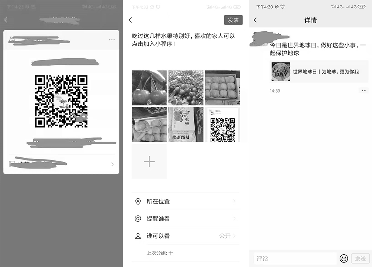372x267 pixels.
Task: Tap the 14:39 post timestamp
Action: 275,91
